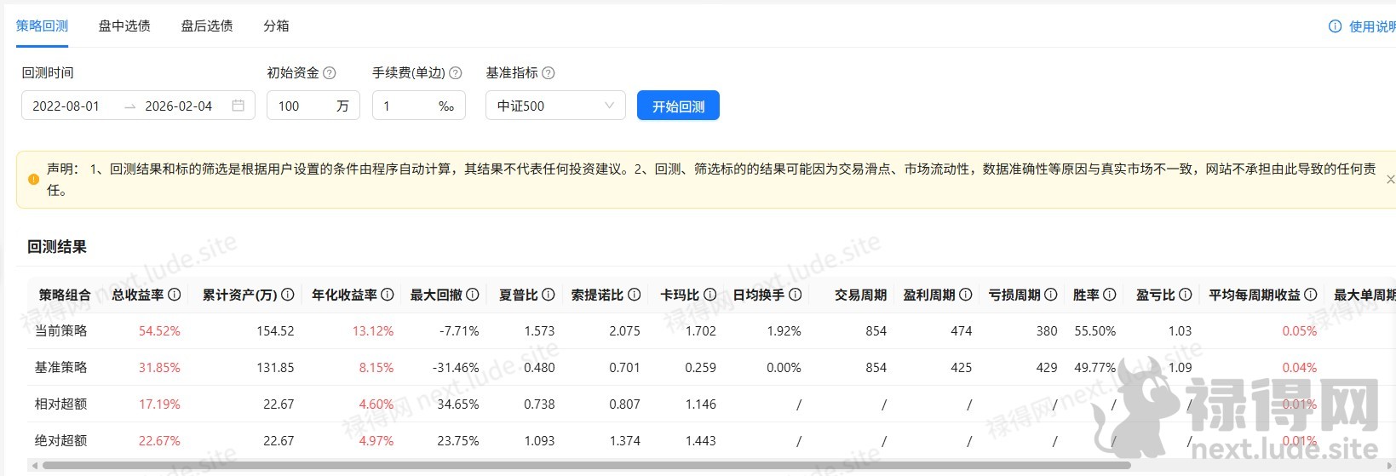Switch to the 盘中选债 tab

[124, 26]
